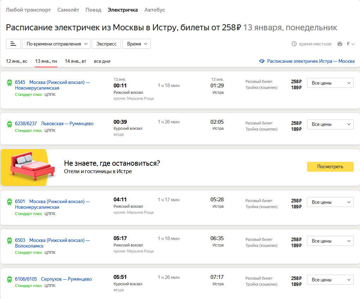Switch to Поезд transport tab
This screenshot has width=360, height=299.
(x=94, y=10)
